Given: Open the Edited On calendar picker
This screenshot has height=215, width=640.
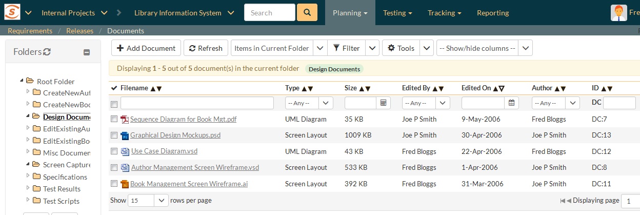Looking at the screenshot, I should point(511,103).
